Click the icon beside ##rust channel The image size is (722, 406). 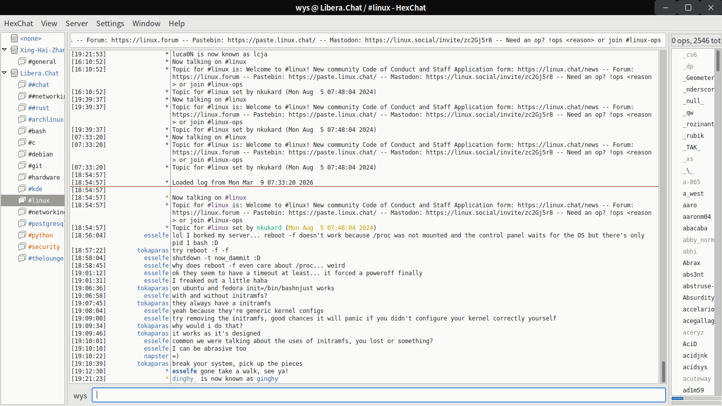click(x=22, y=108)
